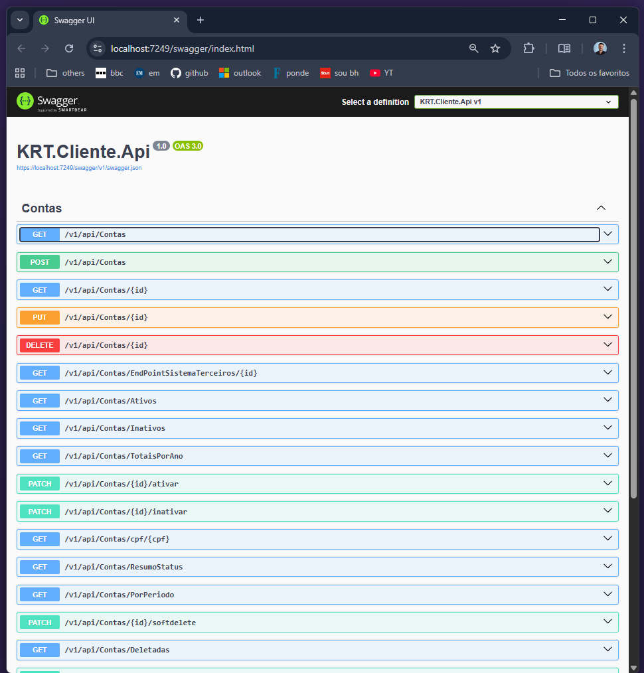This screenshot has width=644, height=673.
Task: Click the /v1/api/Contas/cpf/{cpf} path text
Action: [118, 540]
